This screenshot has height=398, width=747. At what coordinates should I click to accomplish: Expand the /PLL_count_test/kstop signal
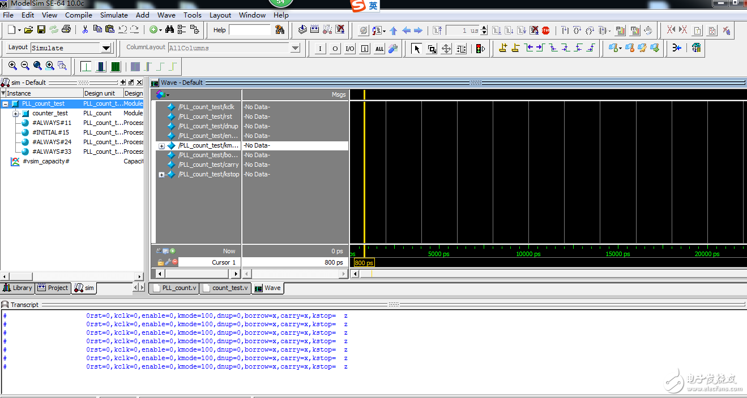coord(161,175)
